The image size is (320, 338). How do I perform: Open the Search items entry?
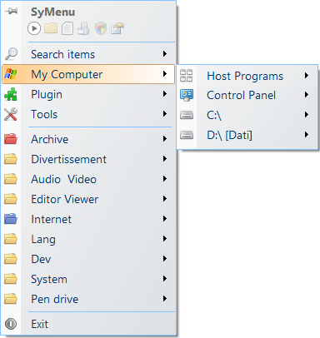coord(88,54)
